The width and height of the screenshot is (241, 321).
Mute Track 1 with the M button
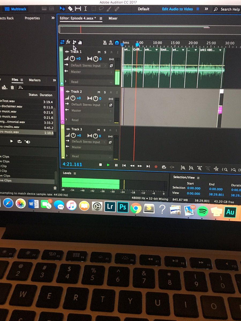tap(99, 52)
